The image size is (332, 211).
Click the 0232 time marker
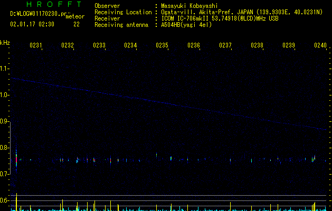tap(68, 45)
